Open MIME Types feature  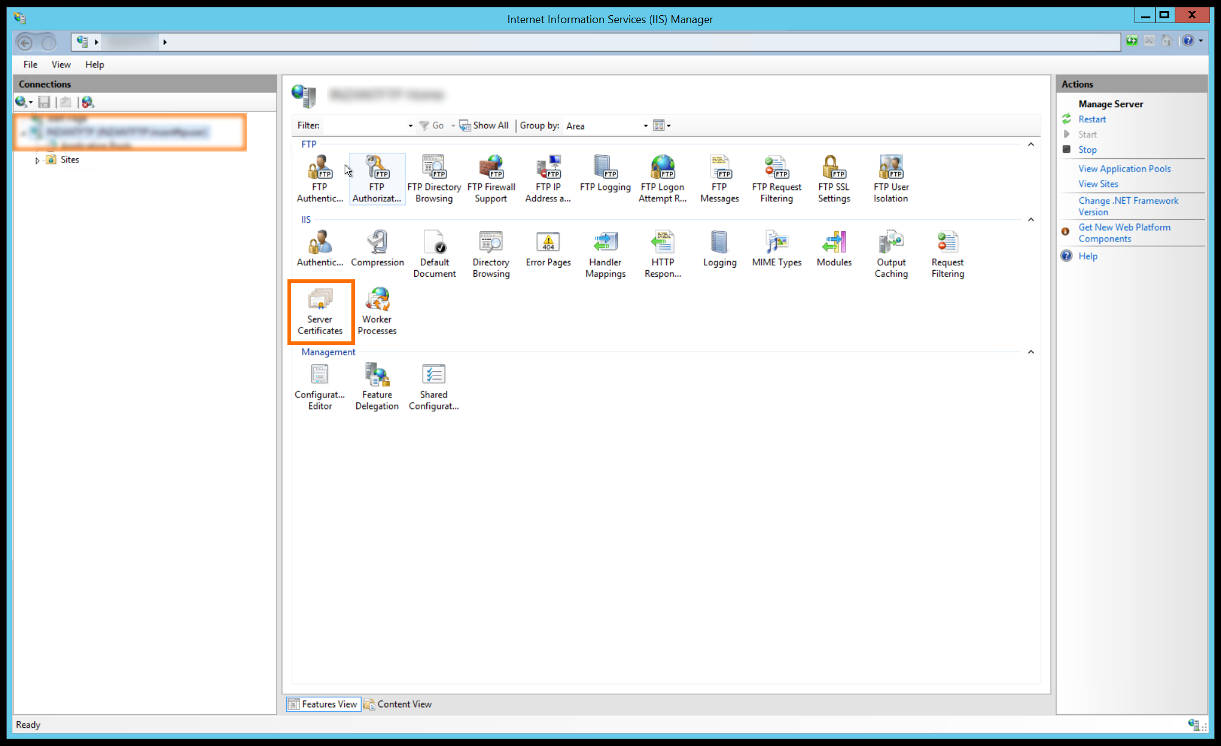point(776,249)
